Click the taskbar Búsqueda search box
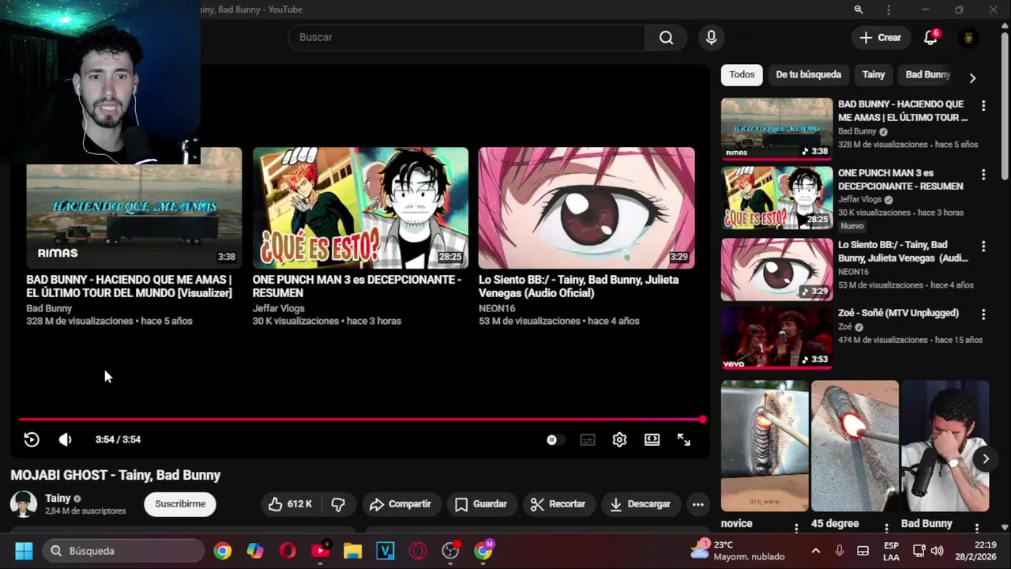This screenshot has width=1011, height=569. [124, 551]
